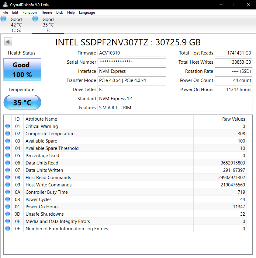Click status orb for Data Units Written
The height and width of the screenshot is (258, 256).
(8, 170)
